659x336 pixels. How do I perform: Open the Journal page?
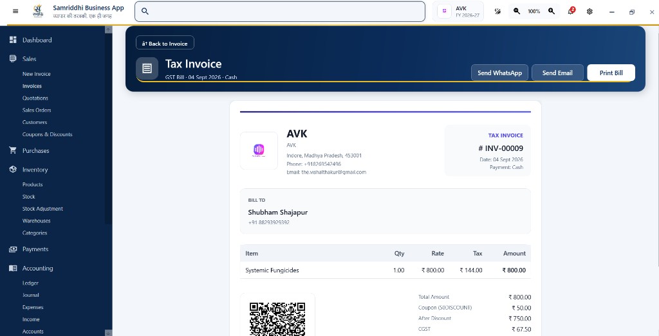31,296
